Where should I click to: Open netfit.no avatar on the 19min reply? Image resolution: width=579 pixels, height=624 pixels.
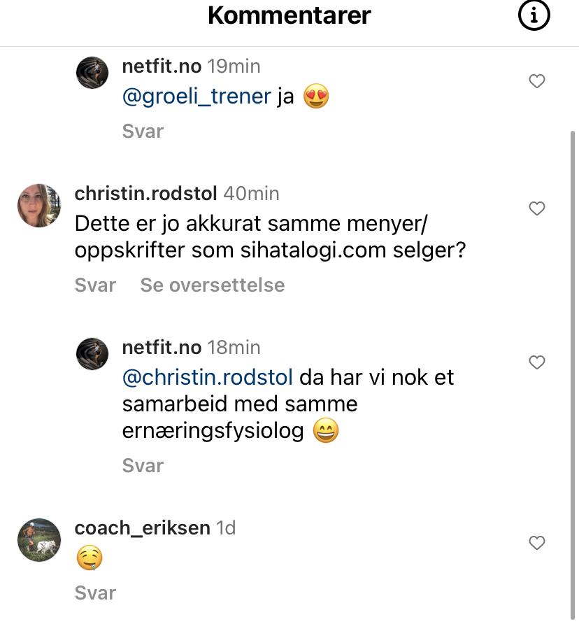[x=92, y=73]
